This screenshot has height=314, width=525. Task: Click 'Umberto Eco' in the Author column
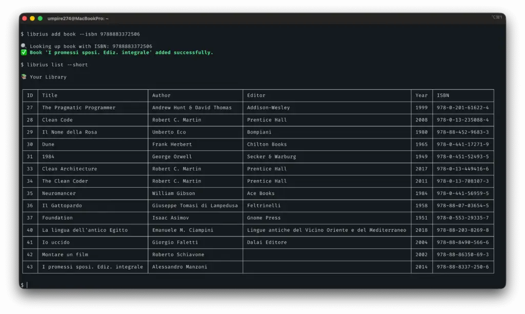[169, 132]
